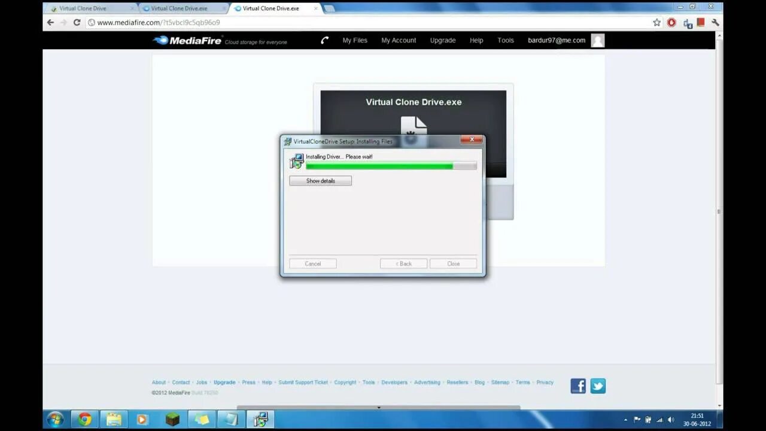Open Upgrade in MediaFire header
Viewport: 766px width, 431px height.
point(443,40)
